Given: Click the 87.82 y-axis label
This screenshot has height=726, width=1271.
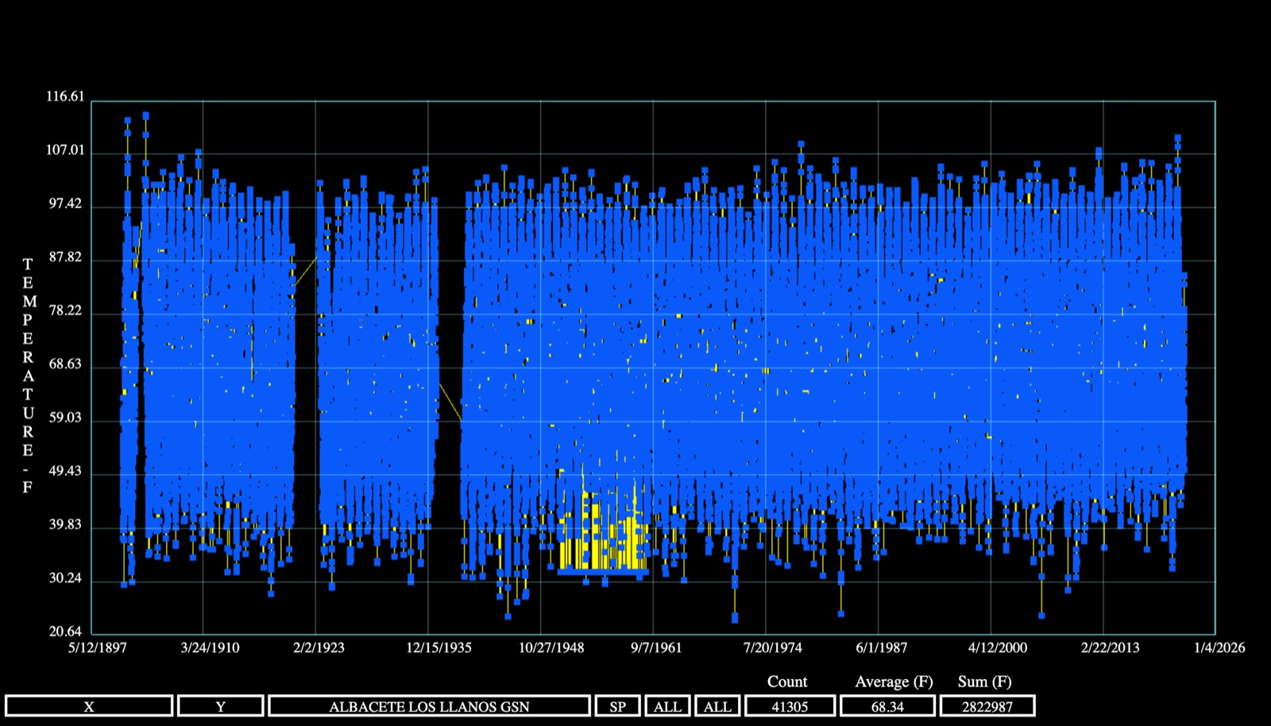Looking at the screenshot, I should (65, 257).
